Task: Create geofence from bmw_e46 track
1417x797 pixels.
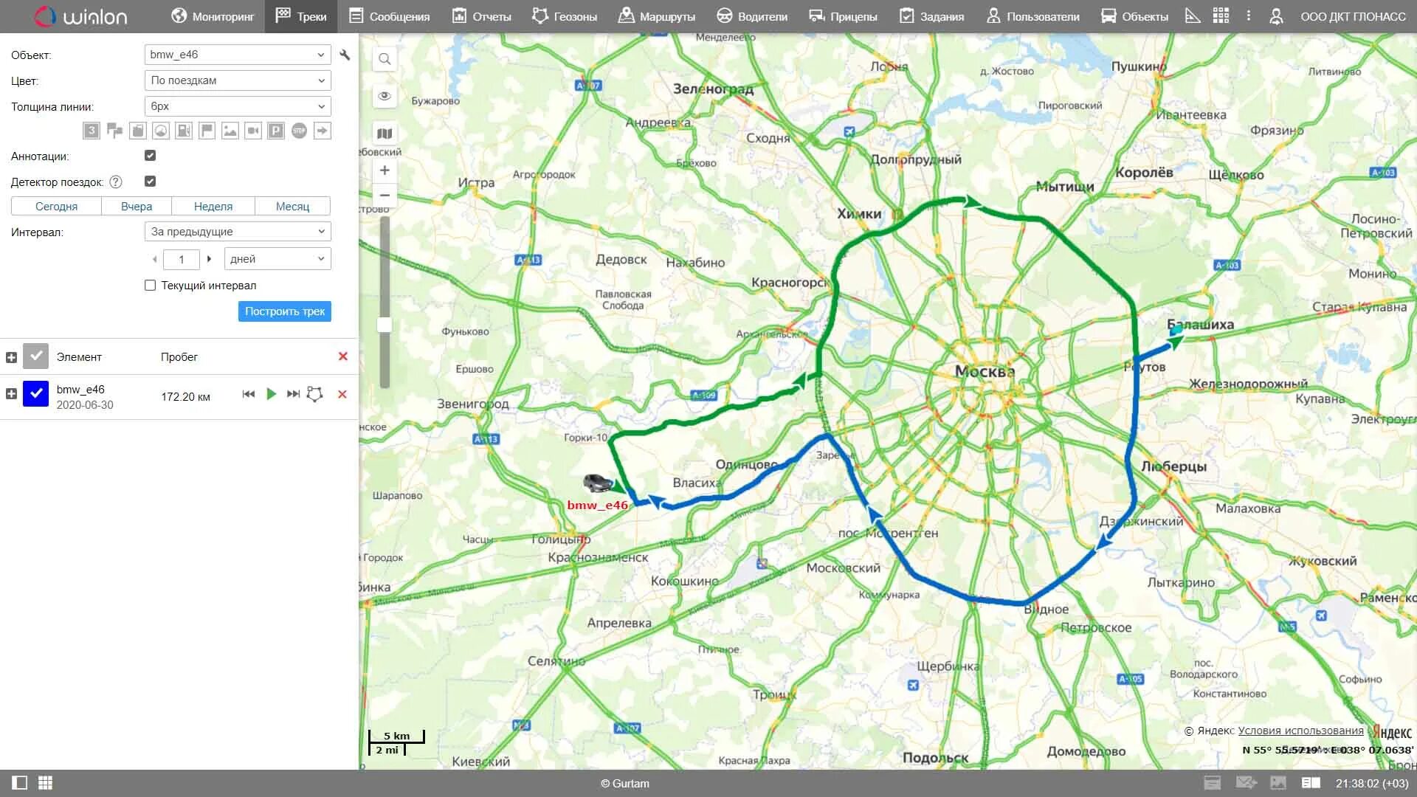Action: pyautogui.click(x=314, y=394)
